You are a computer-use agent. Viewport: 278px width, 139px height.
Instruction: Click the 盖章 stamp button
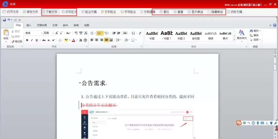178,12
